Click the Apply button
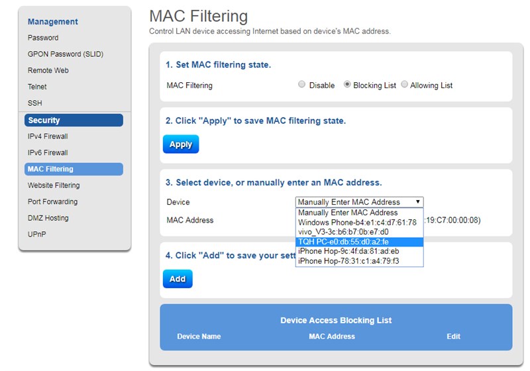530x371 pixels. click(x=181, y=144)
